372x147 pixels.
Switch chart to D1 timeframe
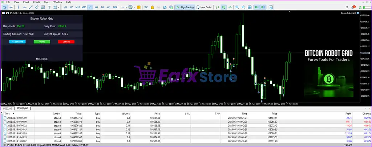tap(102, 7)
